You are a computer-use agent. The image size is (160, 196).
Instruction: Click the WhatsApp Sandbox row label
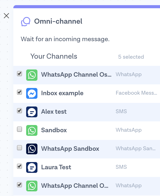pyautogui.click(x=70, y=149)
